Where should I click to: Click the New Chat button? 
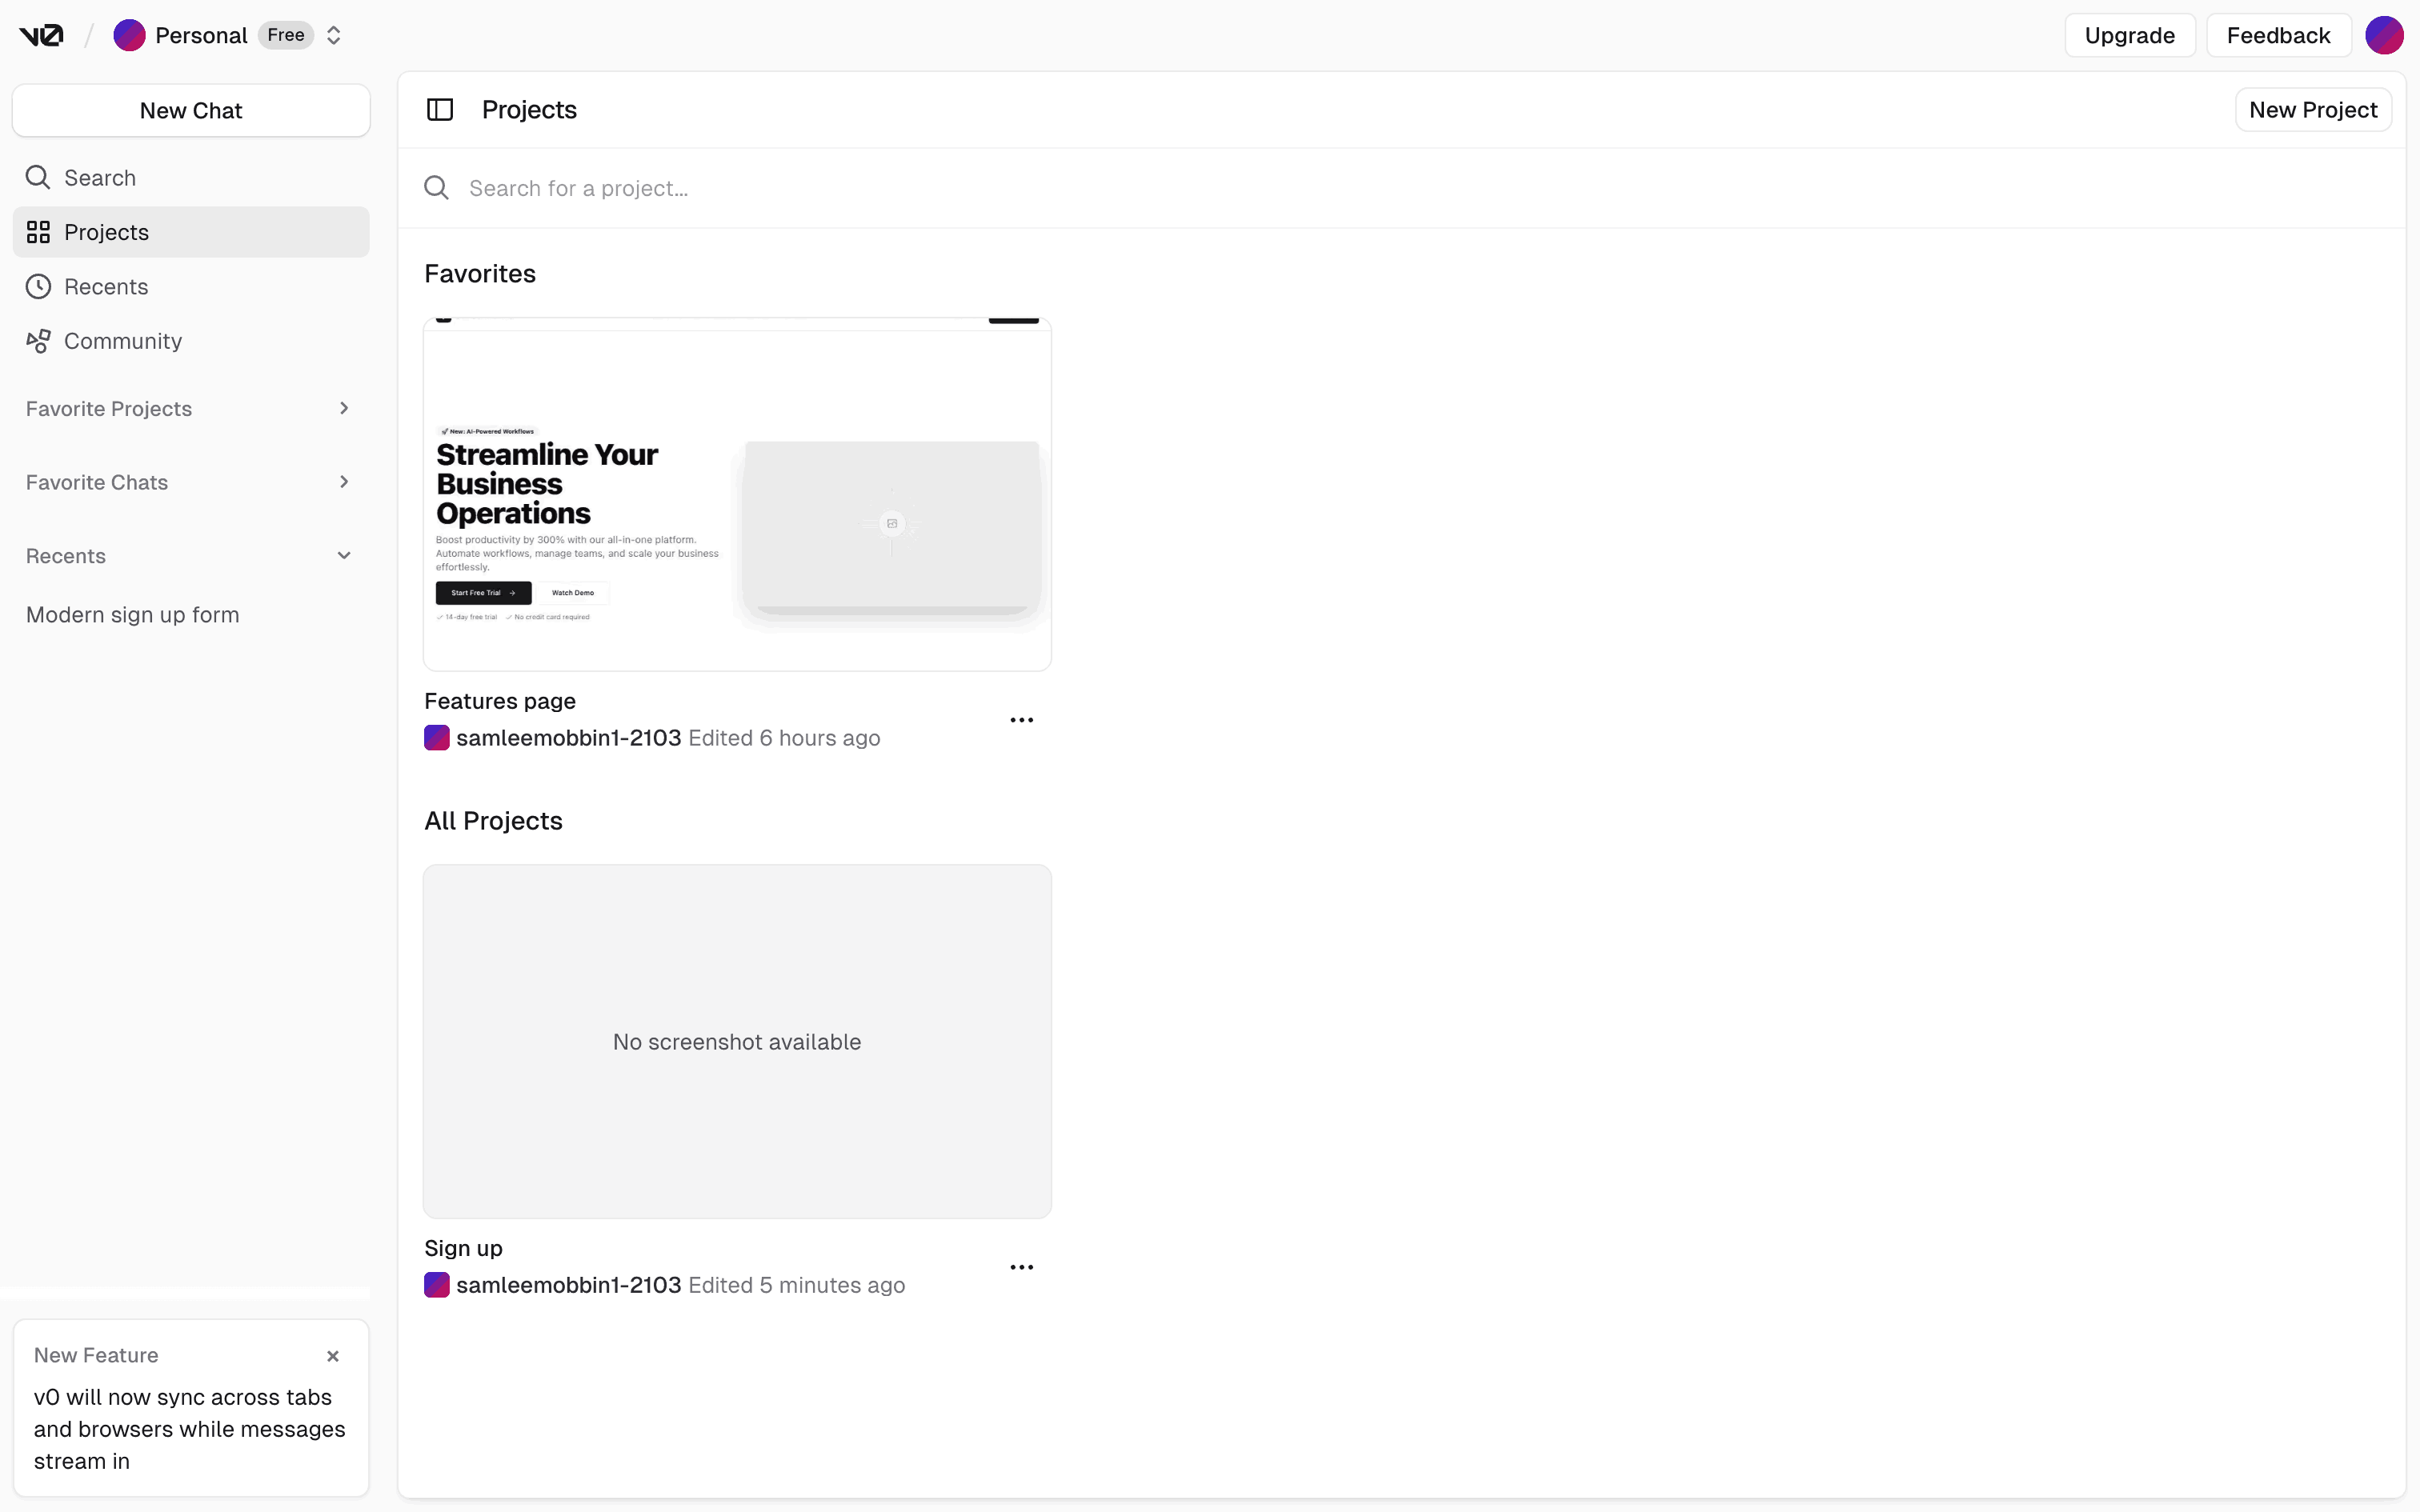[x=191, y=111]
